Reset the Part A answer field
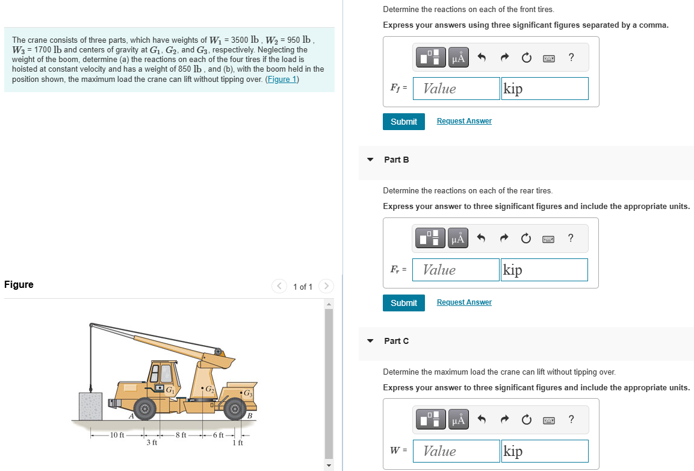 [526, 57]
